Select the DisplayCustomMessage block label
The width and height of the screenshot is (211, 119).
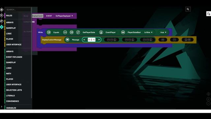pyautogui.click(x=51, y=40)
